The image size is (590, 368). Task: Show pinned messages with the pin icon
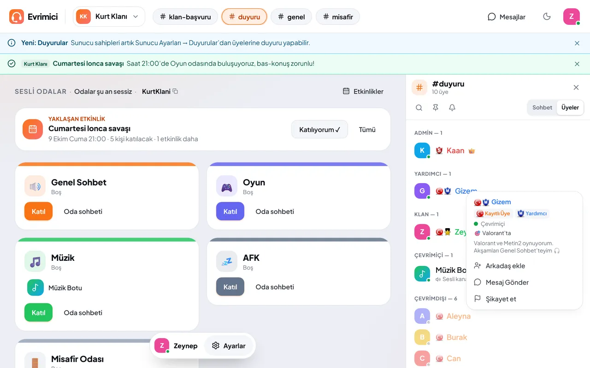click(x=436, y=108)
